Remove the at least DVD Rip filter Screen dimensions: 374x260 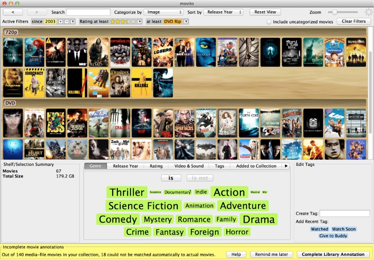186,21
